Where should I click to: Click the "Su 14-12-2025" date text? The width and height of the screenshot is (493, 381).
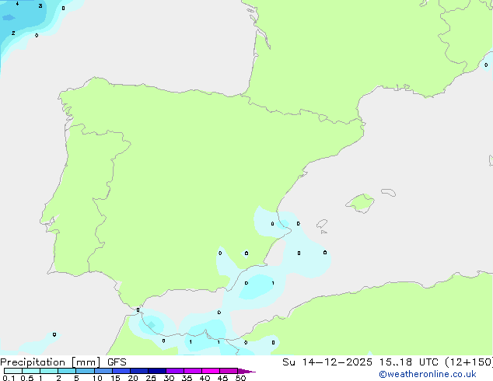[x=327, y=362]
